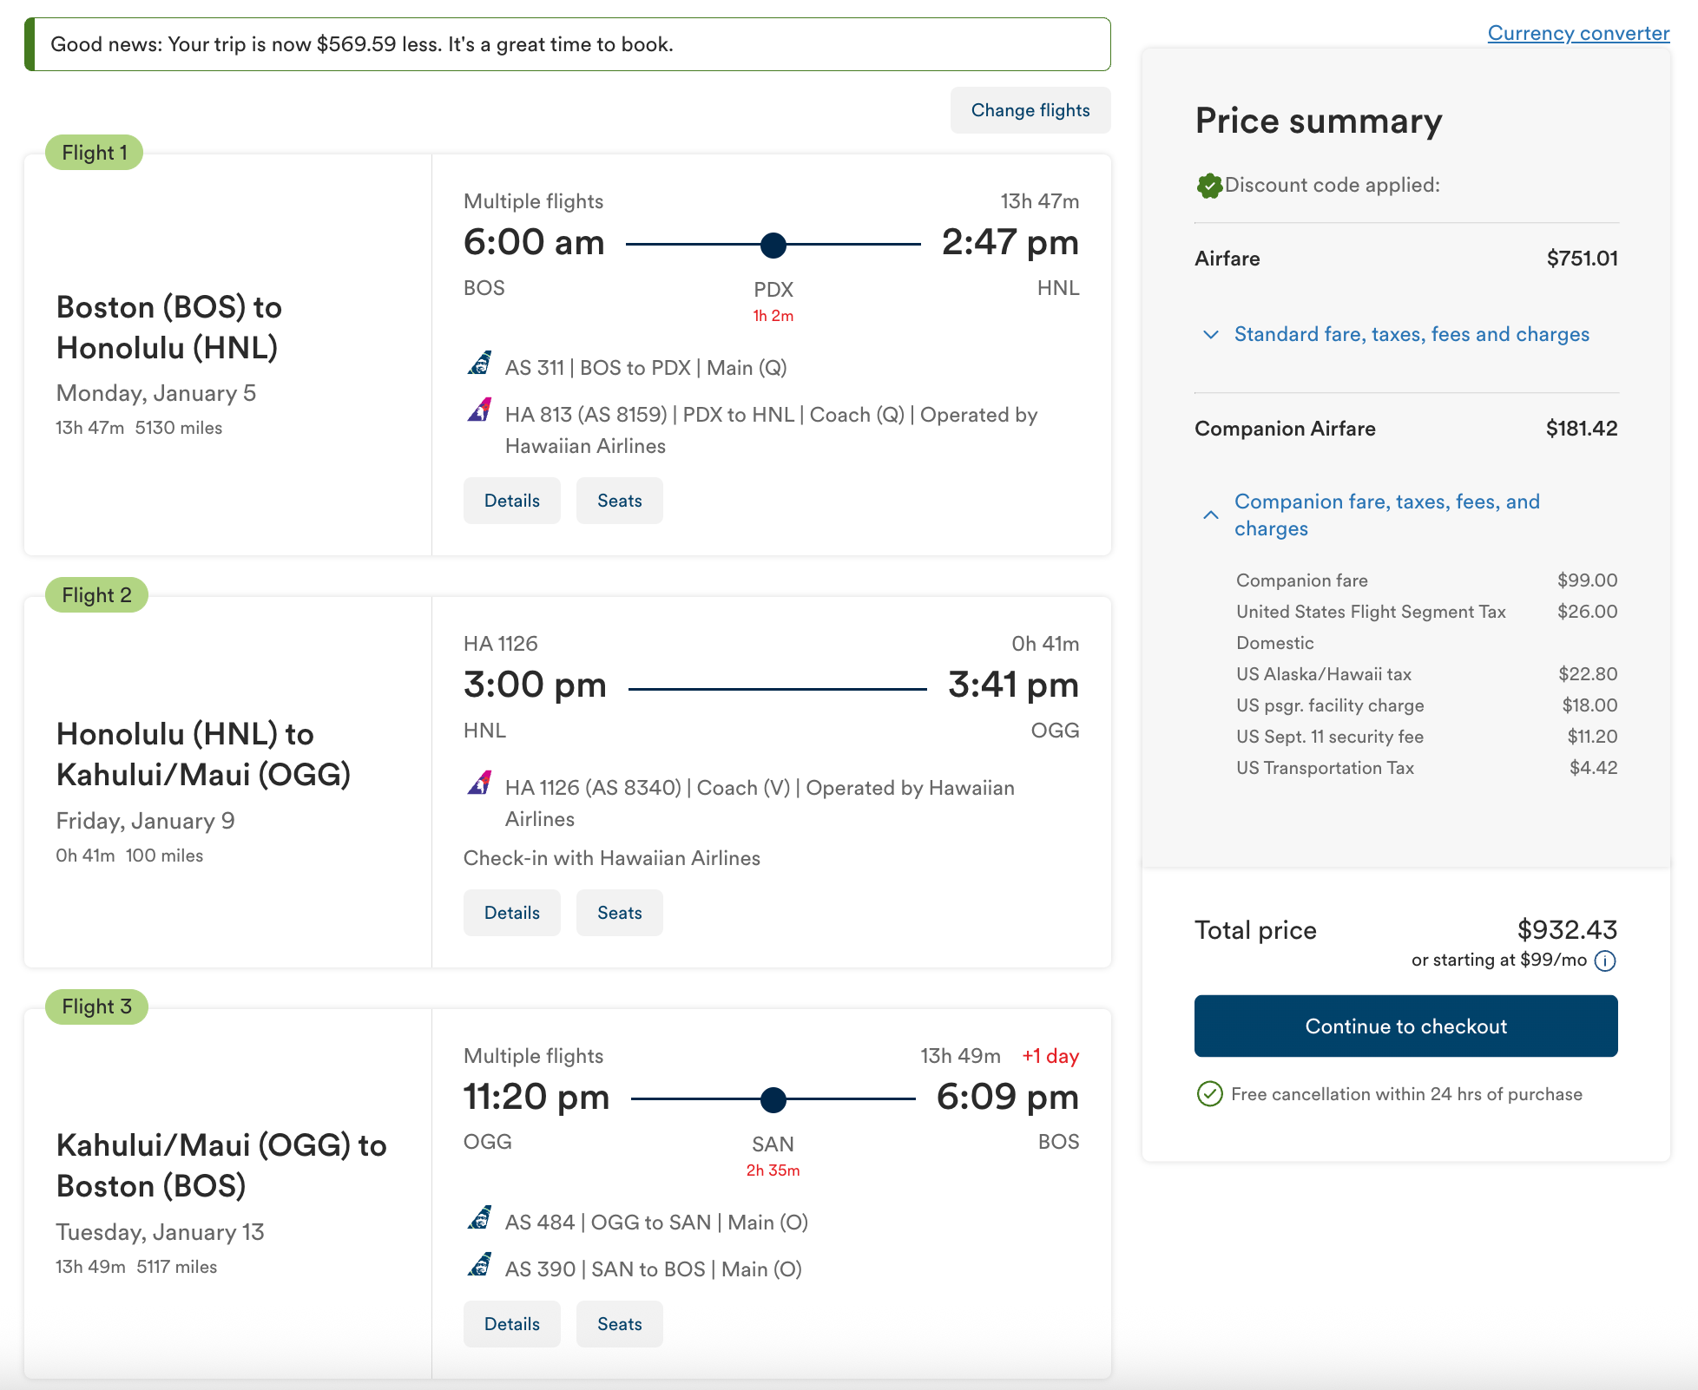This screenshot has width=1698, height=1390.
Task: Click Alaska Airlines logo next to AS 311
Action: pos(480,364)
